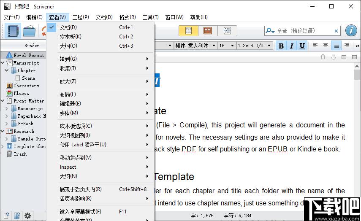Viewport: 361px width, 221px height.
Task: Split editor horizontally icon
Action: [x=354, y=57]
